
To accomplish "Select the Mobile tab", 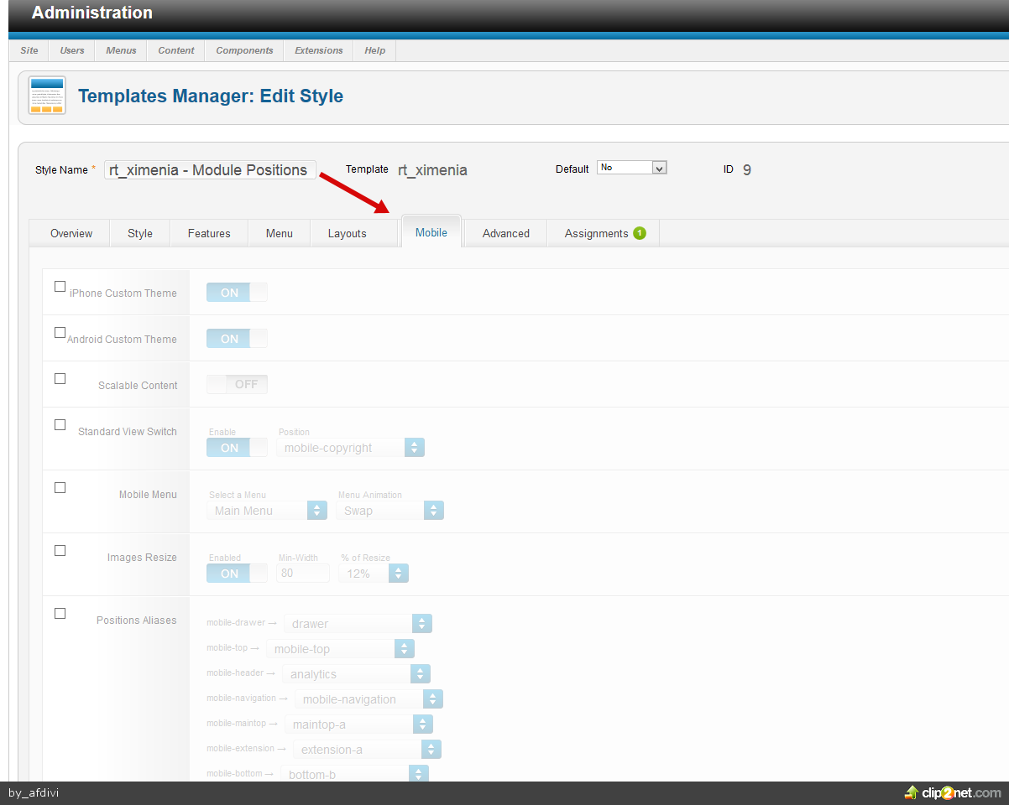I will (431, 231).
